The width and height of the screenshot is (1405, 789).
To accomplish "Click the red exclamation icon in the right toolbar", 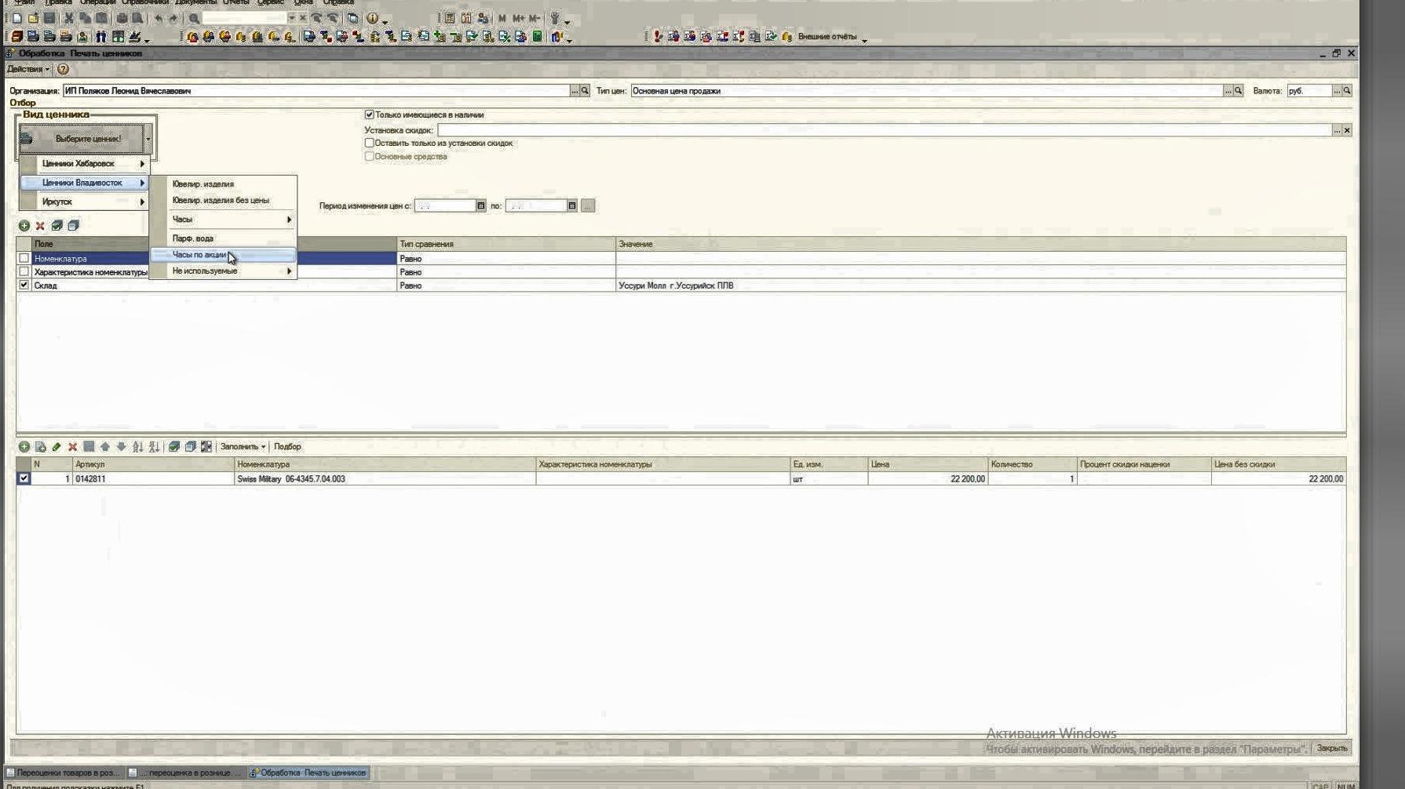I will coord(658,37).
